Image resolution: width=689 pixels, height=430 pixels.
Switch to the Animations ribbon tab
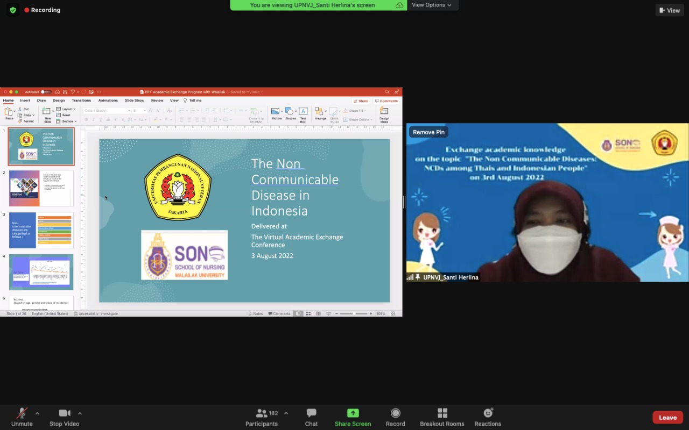(x=108, y=101)
